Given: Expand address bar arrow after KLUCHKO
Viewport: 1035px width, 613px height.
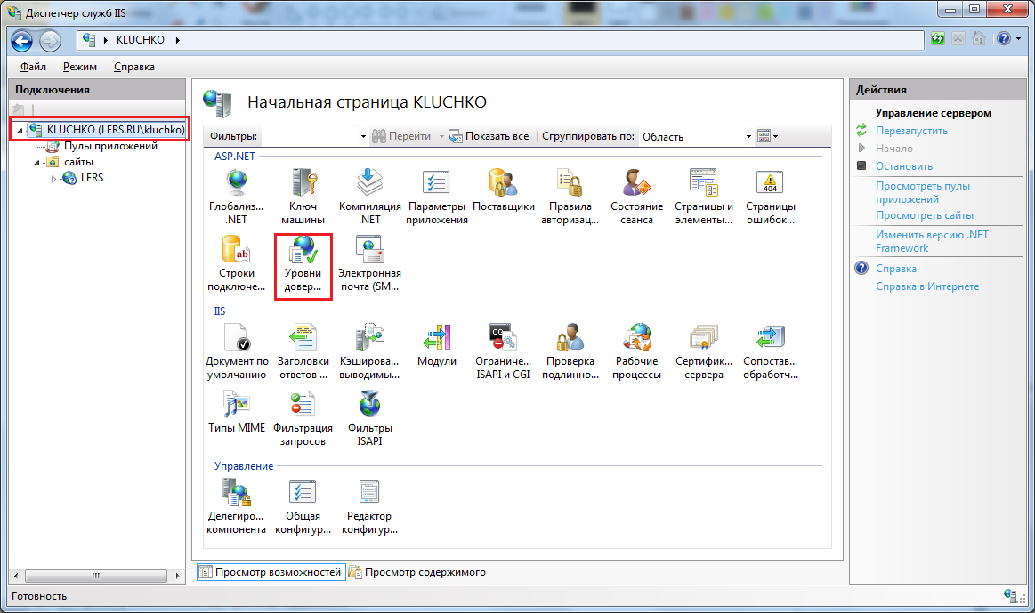Looking at the screenshot, I should pos(178,40).
